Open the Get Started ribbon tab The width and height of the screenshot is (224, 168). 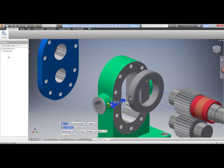pyautogui.click(x=51, y=29)
